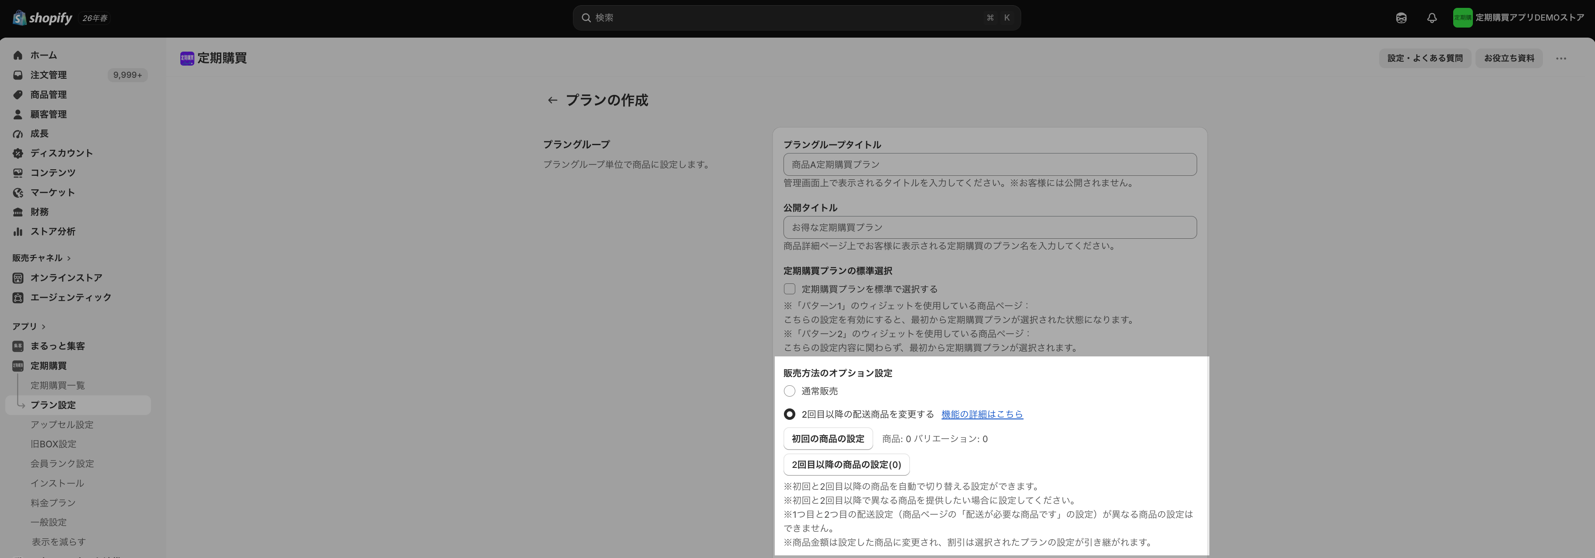
Task: Select 2回目以降の配送商品を変更する radio option
Action: click(790, 414)
